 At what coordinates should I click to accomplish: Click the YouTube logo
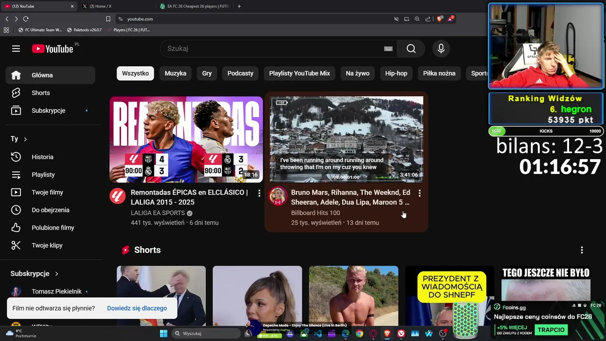pyautogui.click(x=53, y=49)
